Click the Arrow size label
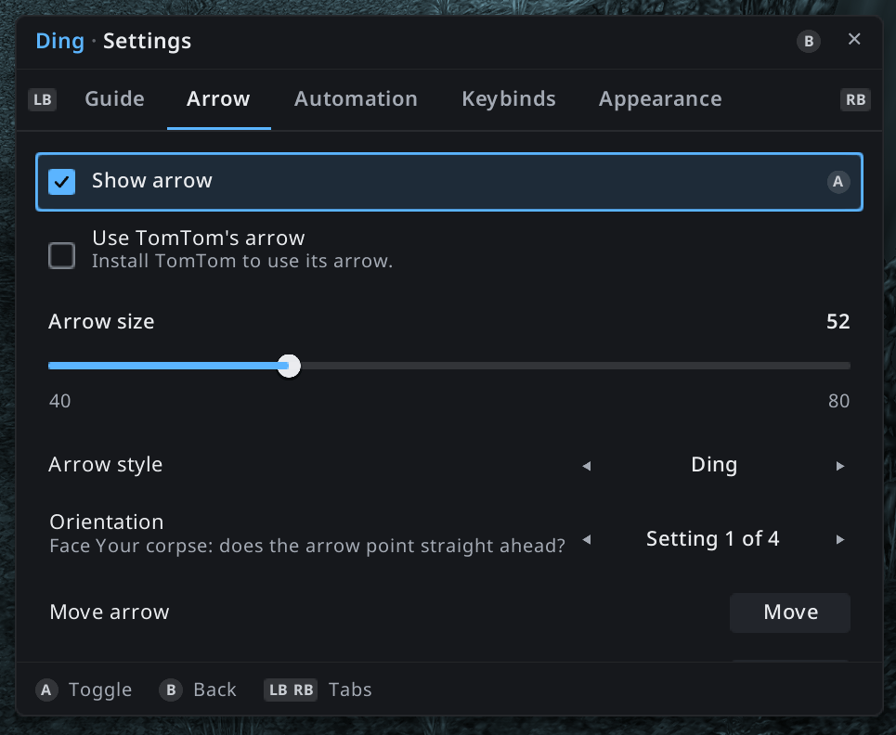This screenshot has height=735, width=896. tap(101, 321)
